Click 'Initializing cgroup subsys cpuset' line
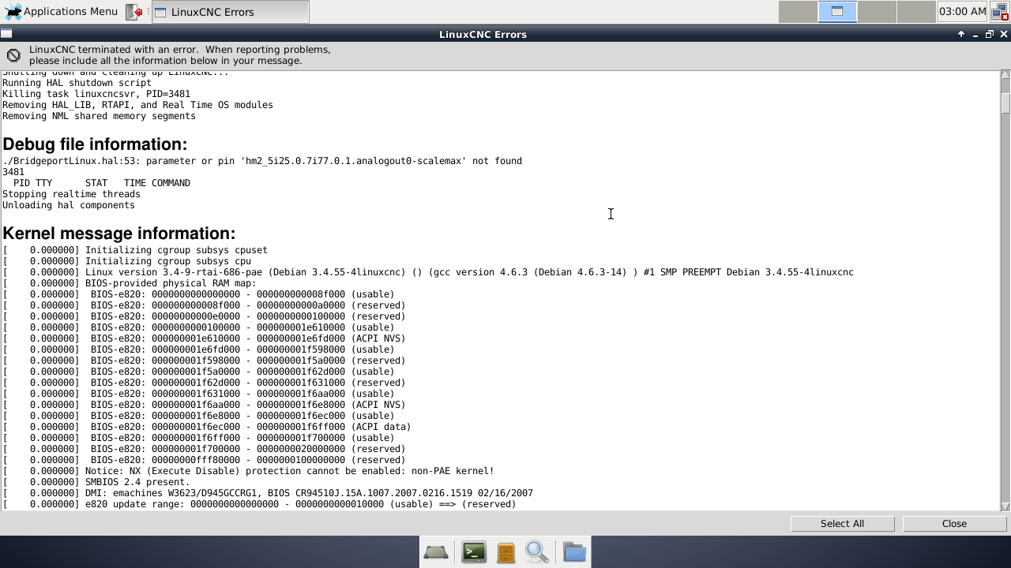The width and height of the screenshot is (1011, 568). click(x=135, y=250)
